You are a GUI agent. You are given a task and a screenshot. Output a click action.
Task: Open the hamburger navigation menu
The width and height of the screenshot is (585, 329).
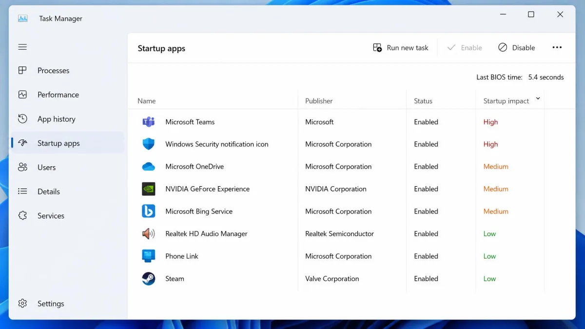(x=22, y=47)
